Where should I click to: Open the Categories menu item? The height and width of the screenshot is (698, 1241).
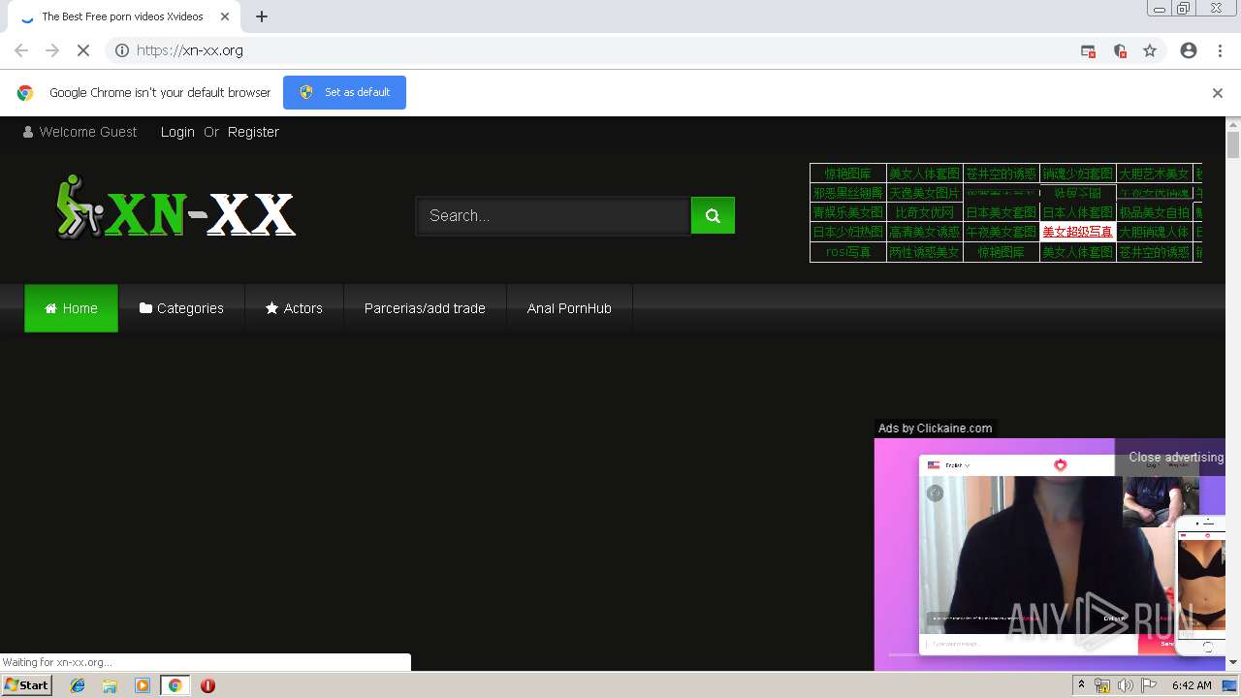[x=181, y=308]
